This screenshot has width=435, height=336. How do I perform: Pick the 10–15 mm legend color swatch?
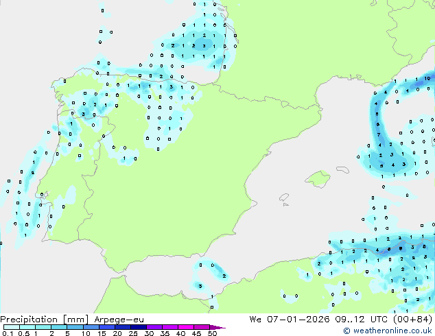[91, 327]
